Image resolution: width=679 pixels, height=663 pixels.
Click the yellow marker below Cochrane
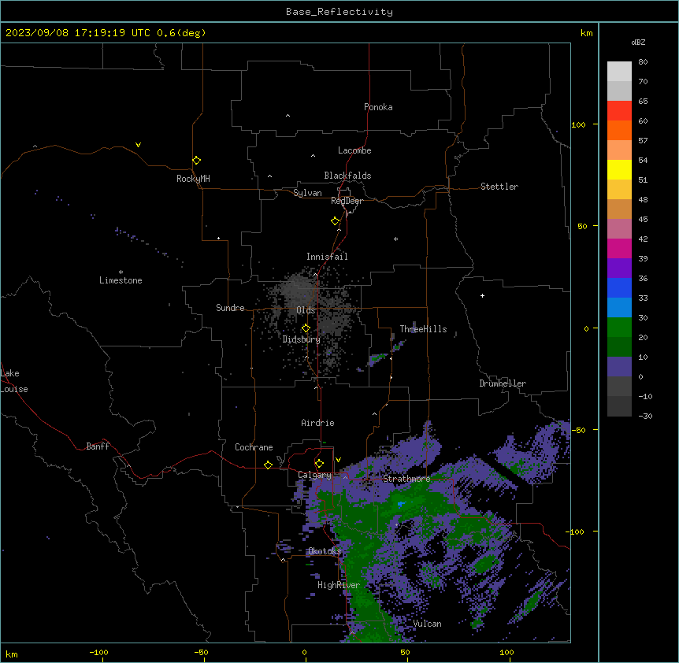click(x=268, y=465)
